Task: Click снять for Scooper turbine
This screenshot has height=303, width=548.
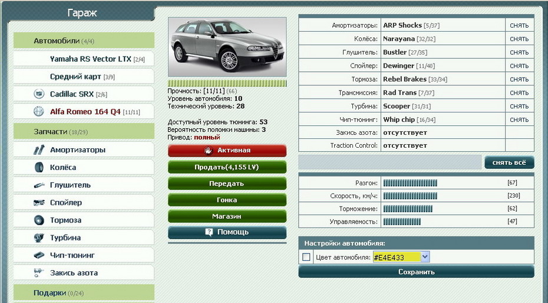Action: 519,106
